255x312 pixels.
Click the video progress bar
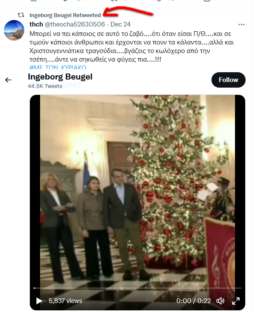[x=138, y=288]
